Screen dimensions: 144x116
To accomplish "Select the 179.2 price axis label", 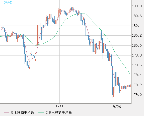I will [137, 85].
